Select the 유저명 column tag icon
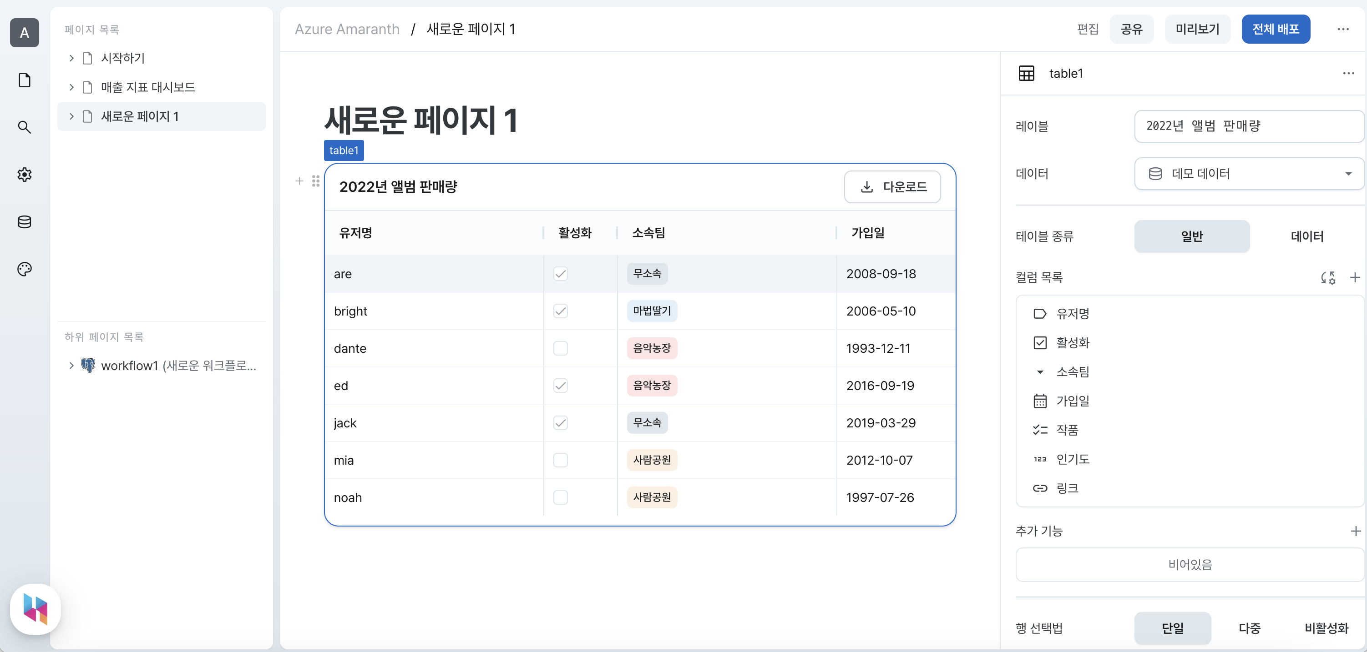Viewport: 1367px width, 652px height. pos(1039,314)
